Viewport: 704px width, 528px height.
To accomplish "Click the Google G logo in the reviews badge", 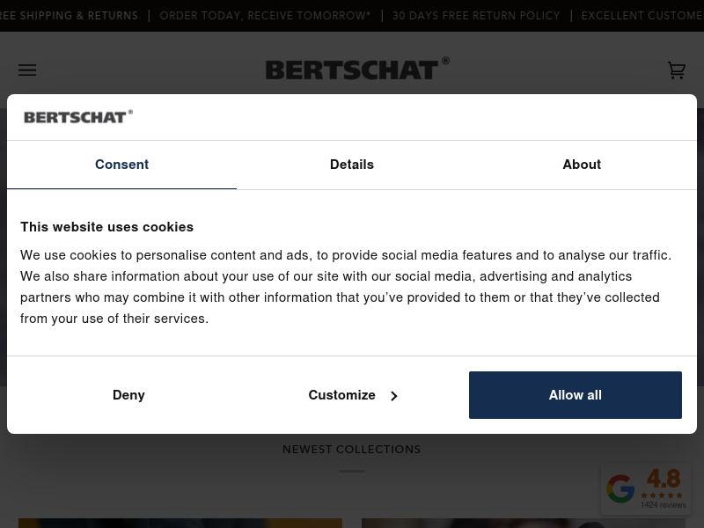I will click(620, 488).
